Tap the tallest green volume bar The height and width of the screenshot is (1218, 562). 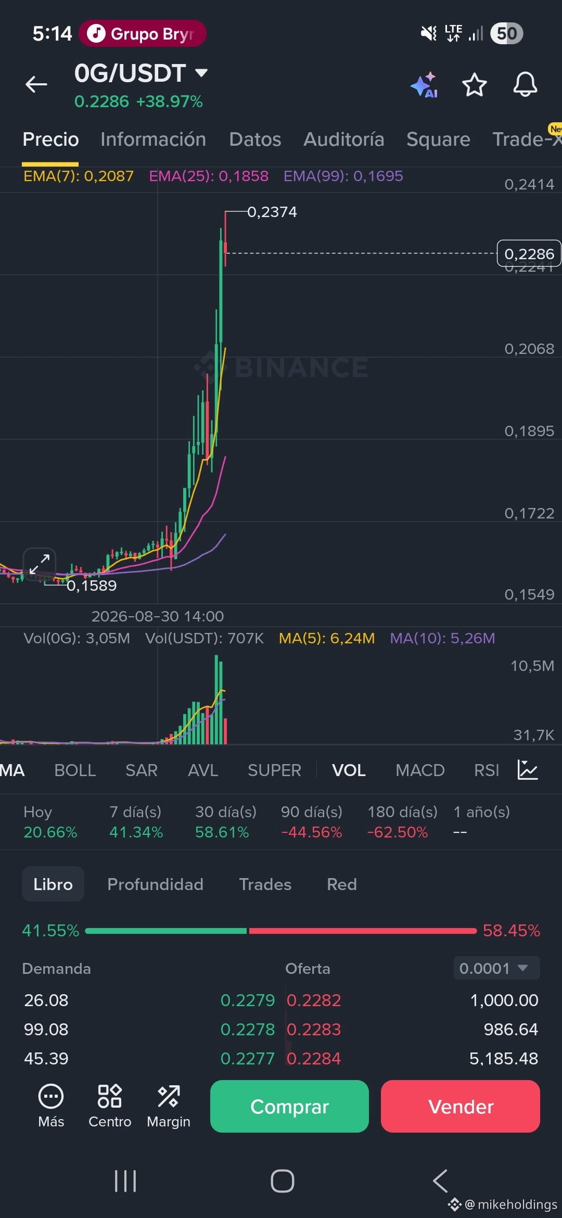[x=216, y=699]
